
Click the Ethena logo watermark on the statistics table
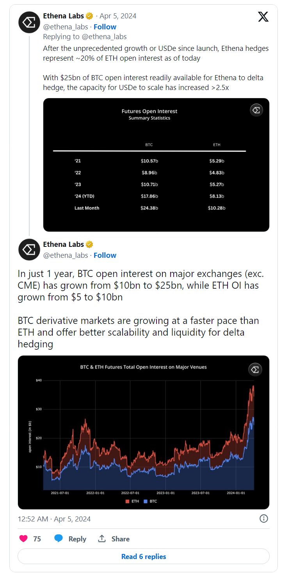(x=256, y=110)
